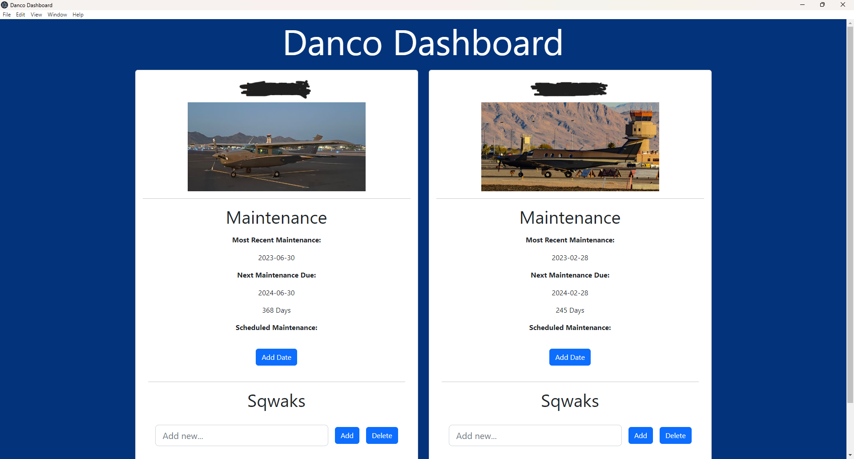
Task: Click Delete squawk button in right card
Action: pos(675,435)
